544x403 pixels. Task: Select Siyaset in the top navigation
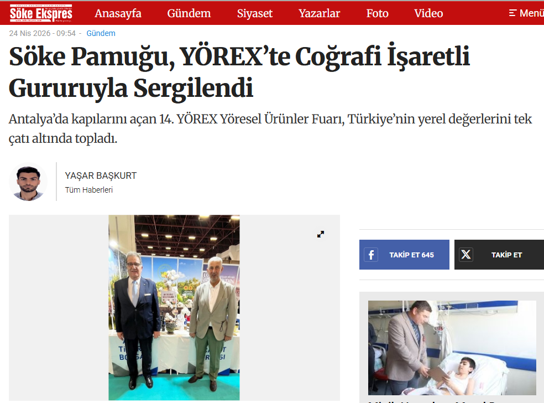pos(255,13)
